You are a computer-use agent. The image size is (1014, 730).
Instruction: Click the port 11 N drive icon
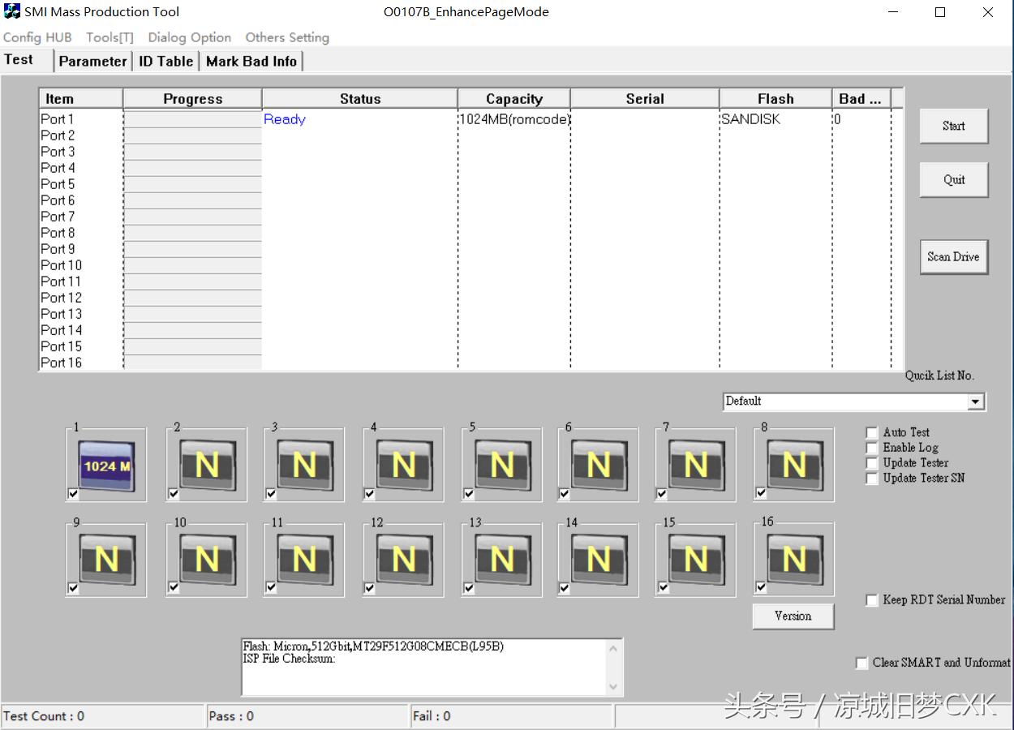(x=304, y=560)
